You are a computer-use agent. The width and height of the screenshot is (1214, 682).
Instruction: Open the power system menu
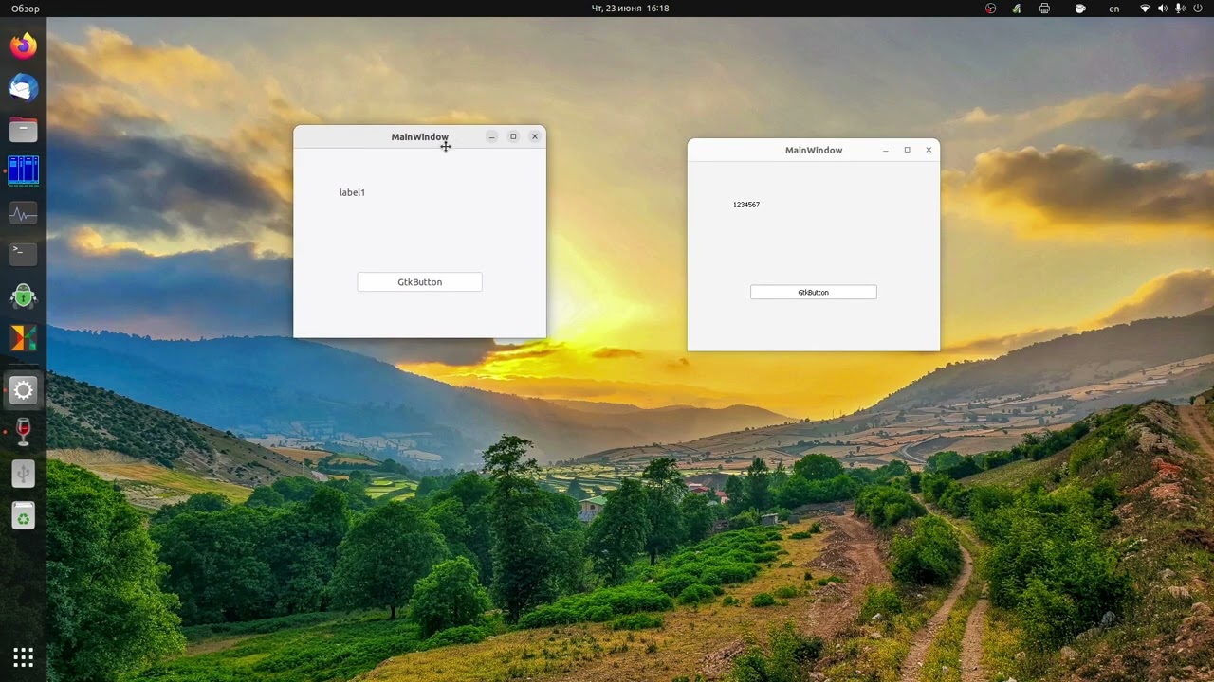pyautogui.click(x=1197, y=9)
